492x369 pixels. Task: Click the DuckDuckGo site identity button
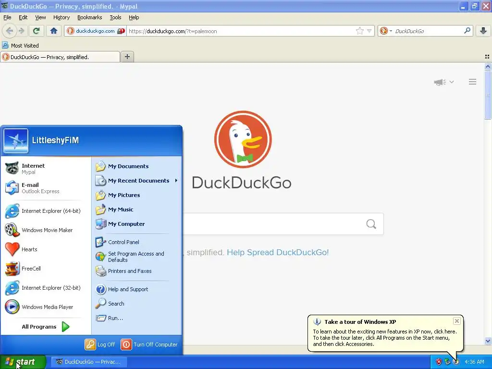tap(96, 31)
